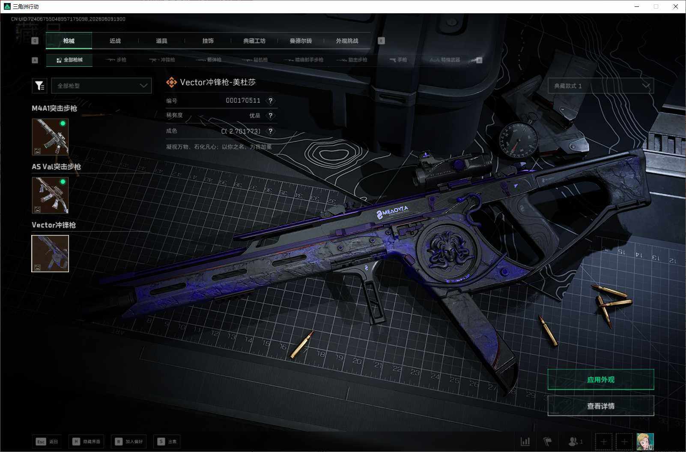The image size is (686, 452).
Task: Click the S 出售 button
Action: (167, 441)
